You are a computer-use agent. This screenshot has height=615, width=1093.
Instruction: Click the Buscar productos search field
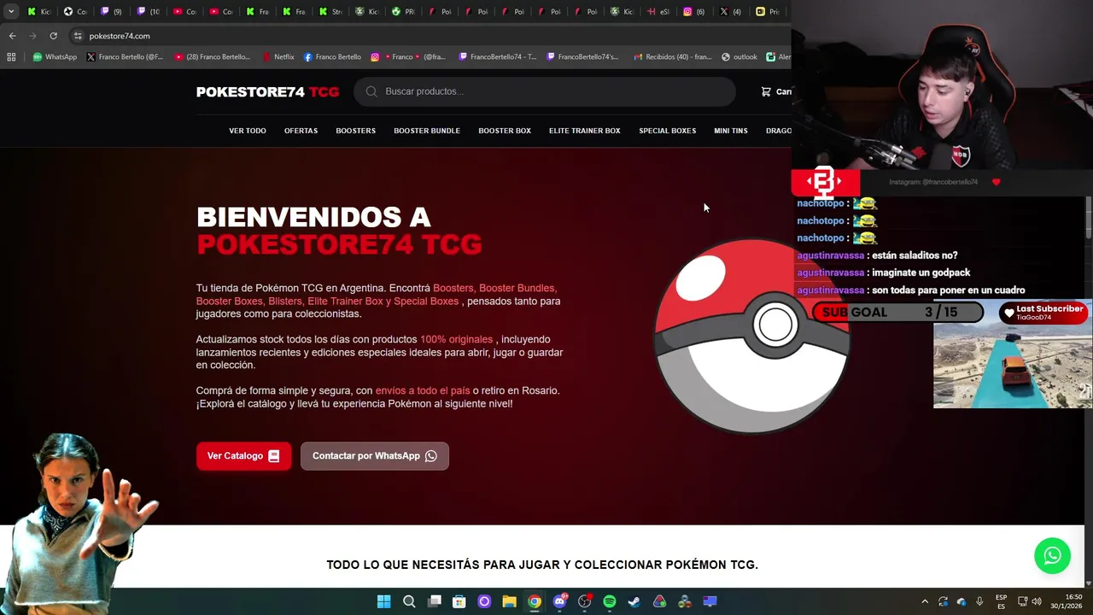click(545, 91)
